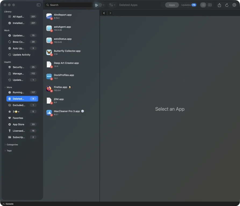Go forward with right chevron
The image size is (240, 206).
click(110, 13)
